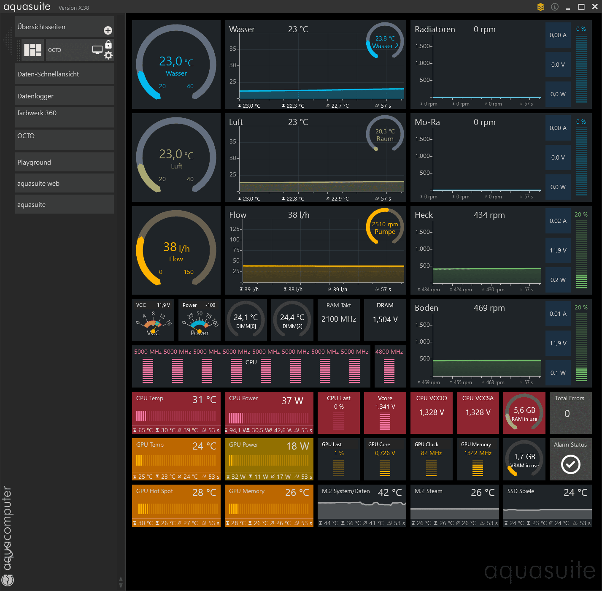Click the CPU VCCIO 1,328 V tile
The height and width of the screenshot is (591, 602).
point(432,413)
